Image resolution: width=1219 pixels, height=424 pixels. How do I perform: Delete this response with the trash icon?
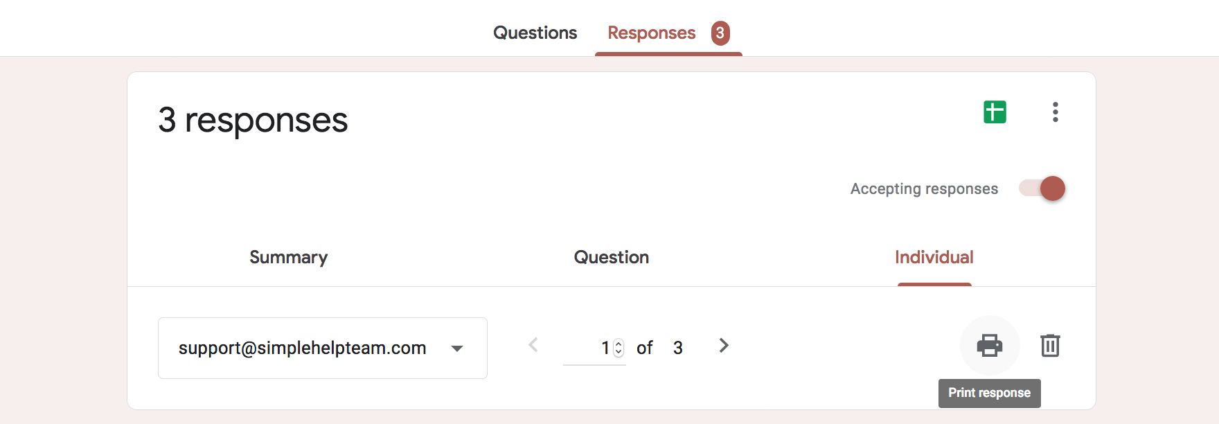coord(1050,345)
